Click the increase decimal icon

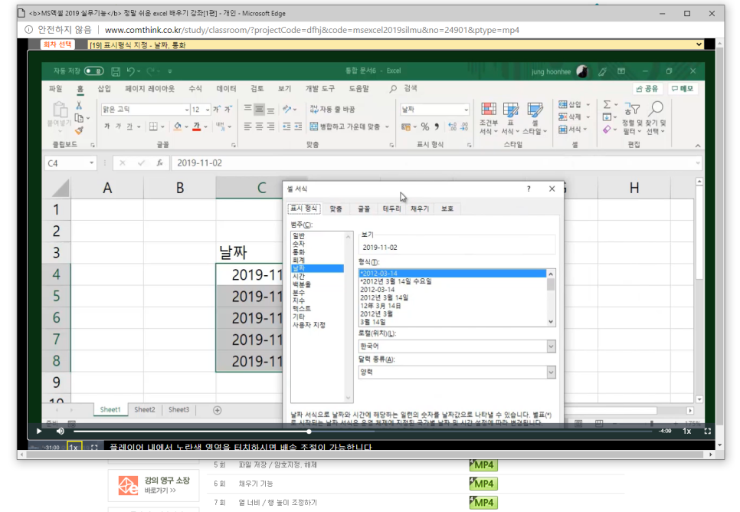[452, 126]
